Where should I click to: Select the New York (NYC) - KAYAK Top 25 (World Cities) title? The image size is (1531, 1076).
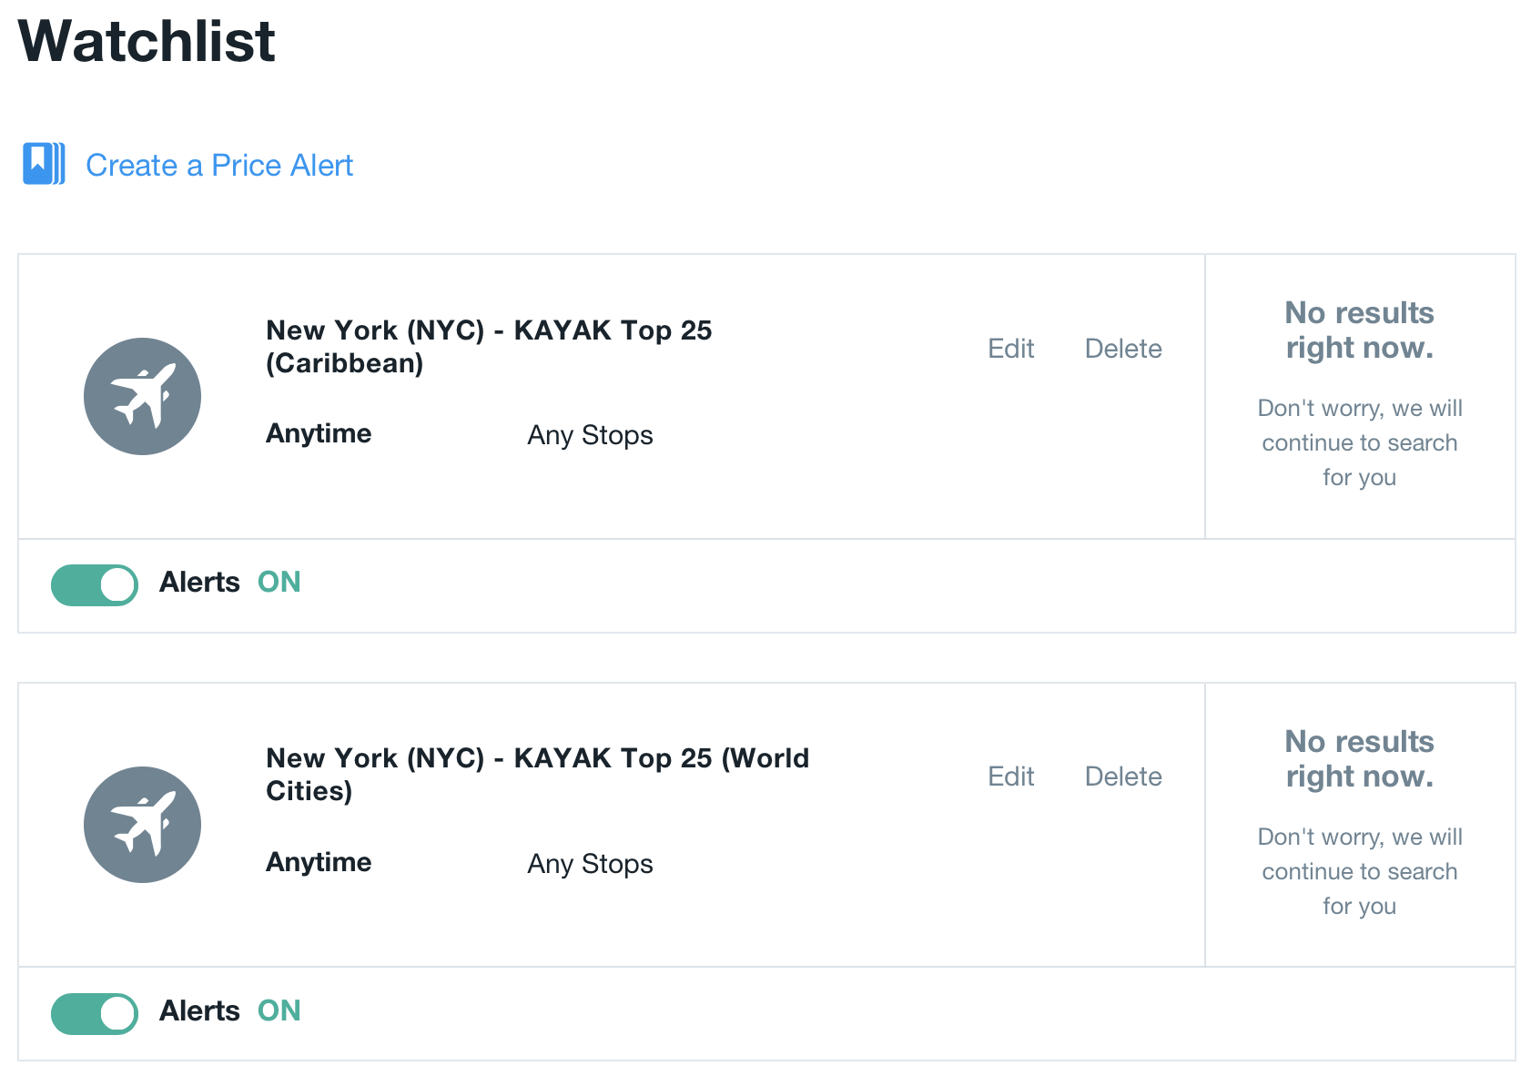(537, 775)
